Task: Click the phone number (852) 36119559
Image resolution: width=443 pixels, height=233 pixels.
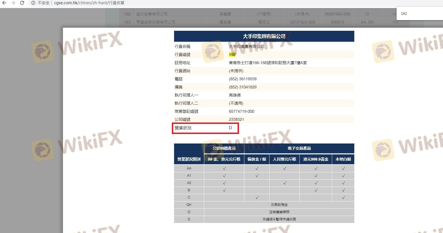Action: (x=243, y=79)
